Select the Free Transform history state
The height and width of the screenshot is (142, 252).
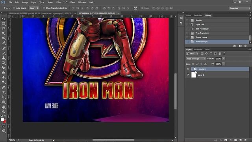click(217, 33)
